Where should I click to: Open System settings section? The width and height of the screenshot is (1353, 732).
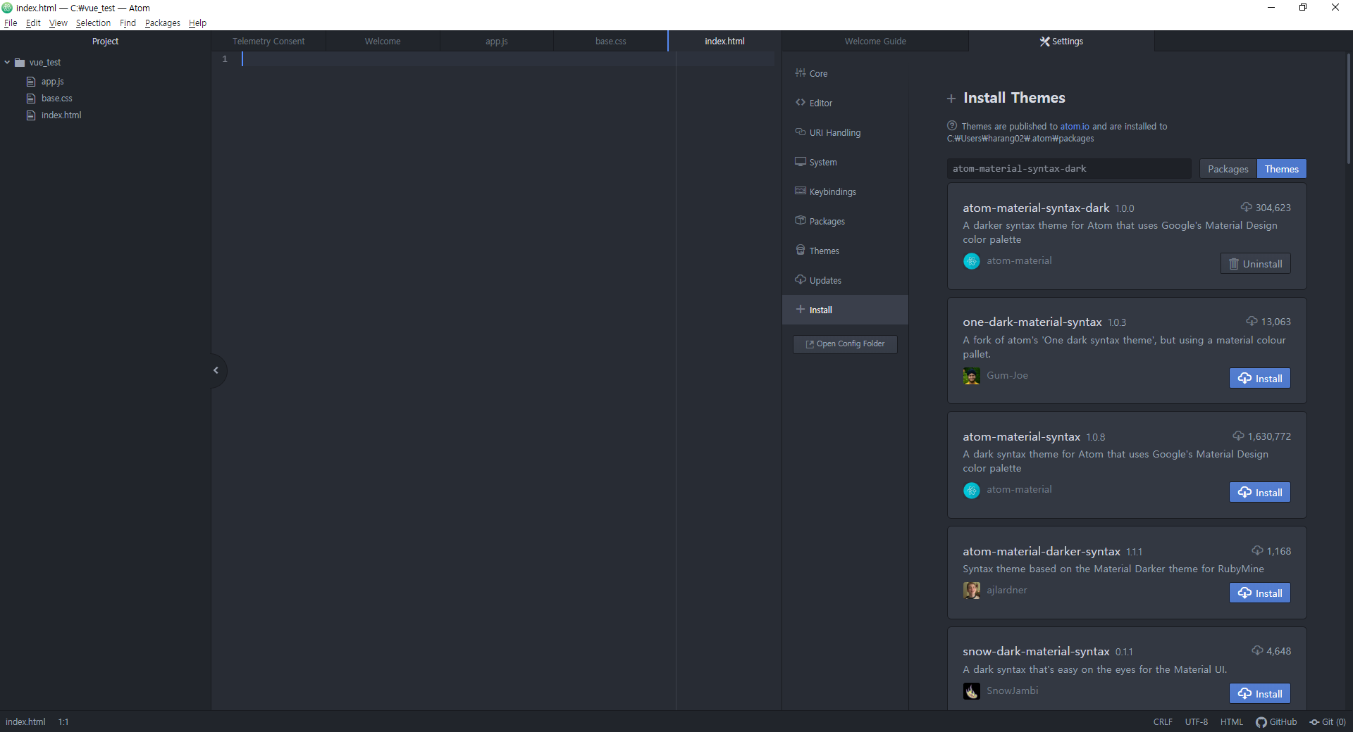pyautogui.click(x=845, y=162)
